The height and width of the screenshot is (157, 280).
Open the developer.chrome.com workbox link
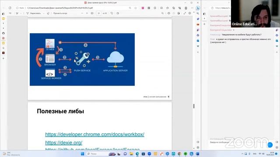tap(94, 134)
